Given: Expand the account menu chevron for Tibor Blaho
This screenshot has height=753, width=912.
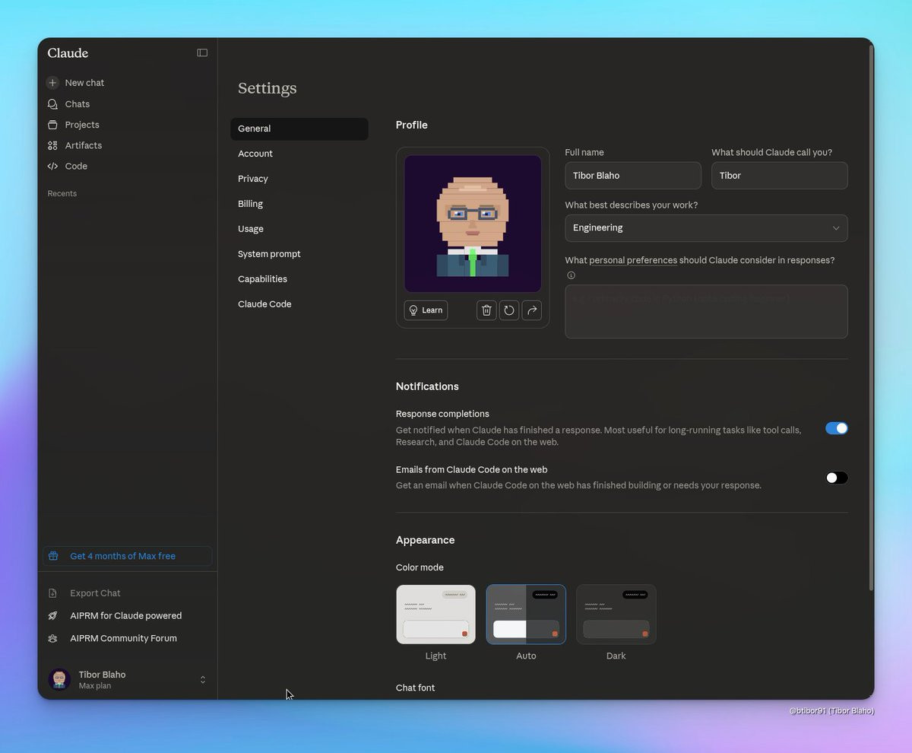Looking at the screenshot, I should coord(203,680).
